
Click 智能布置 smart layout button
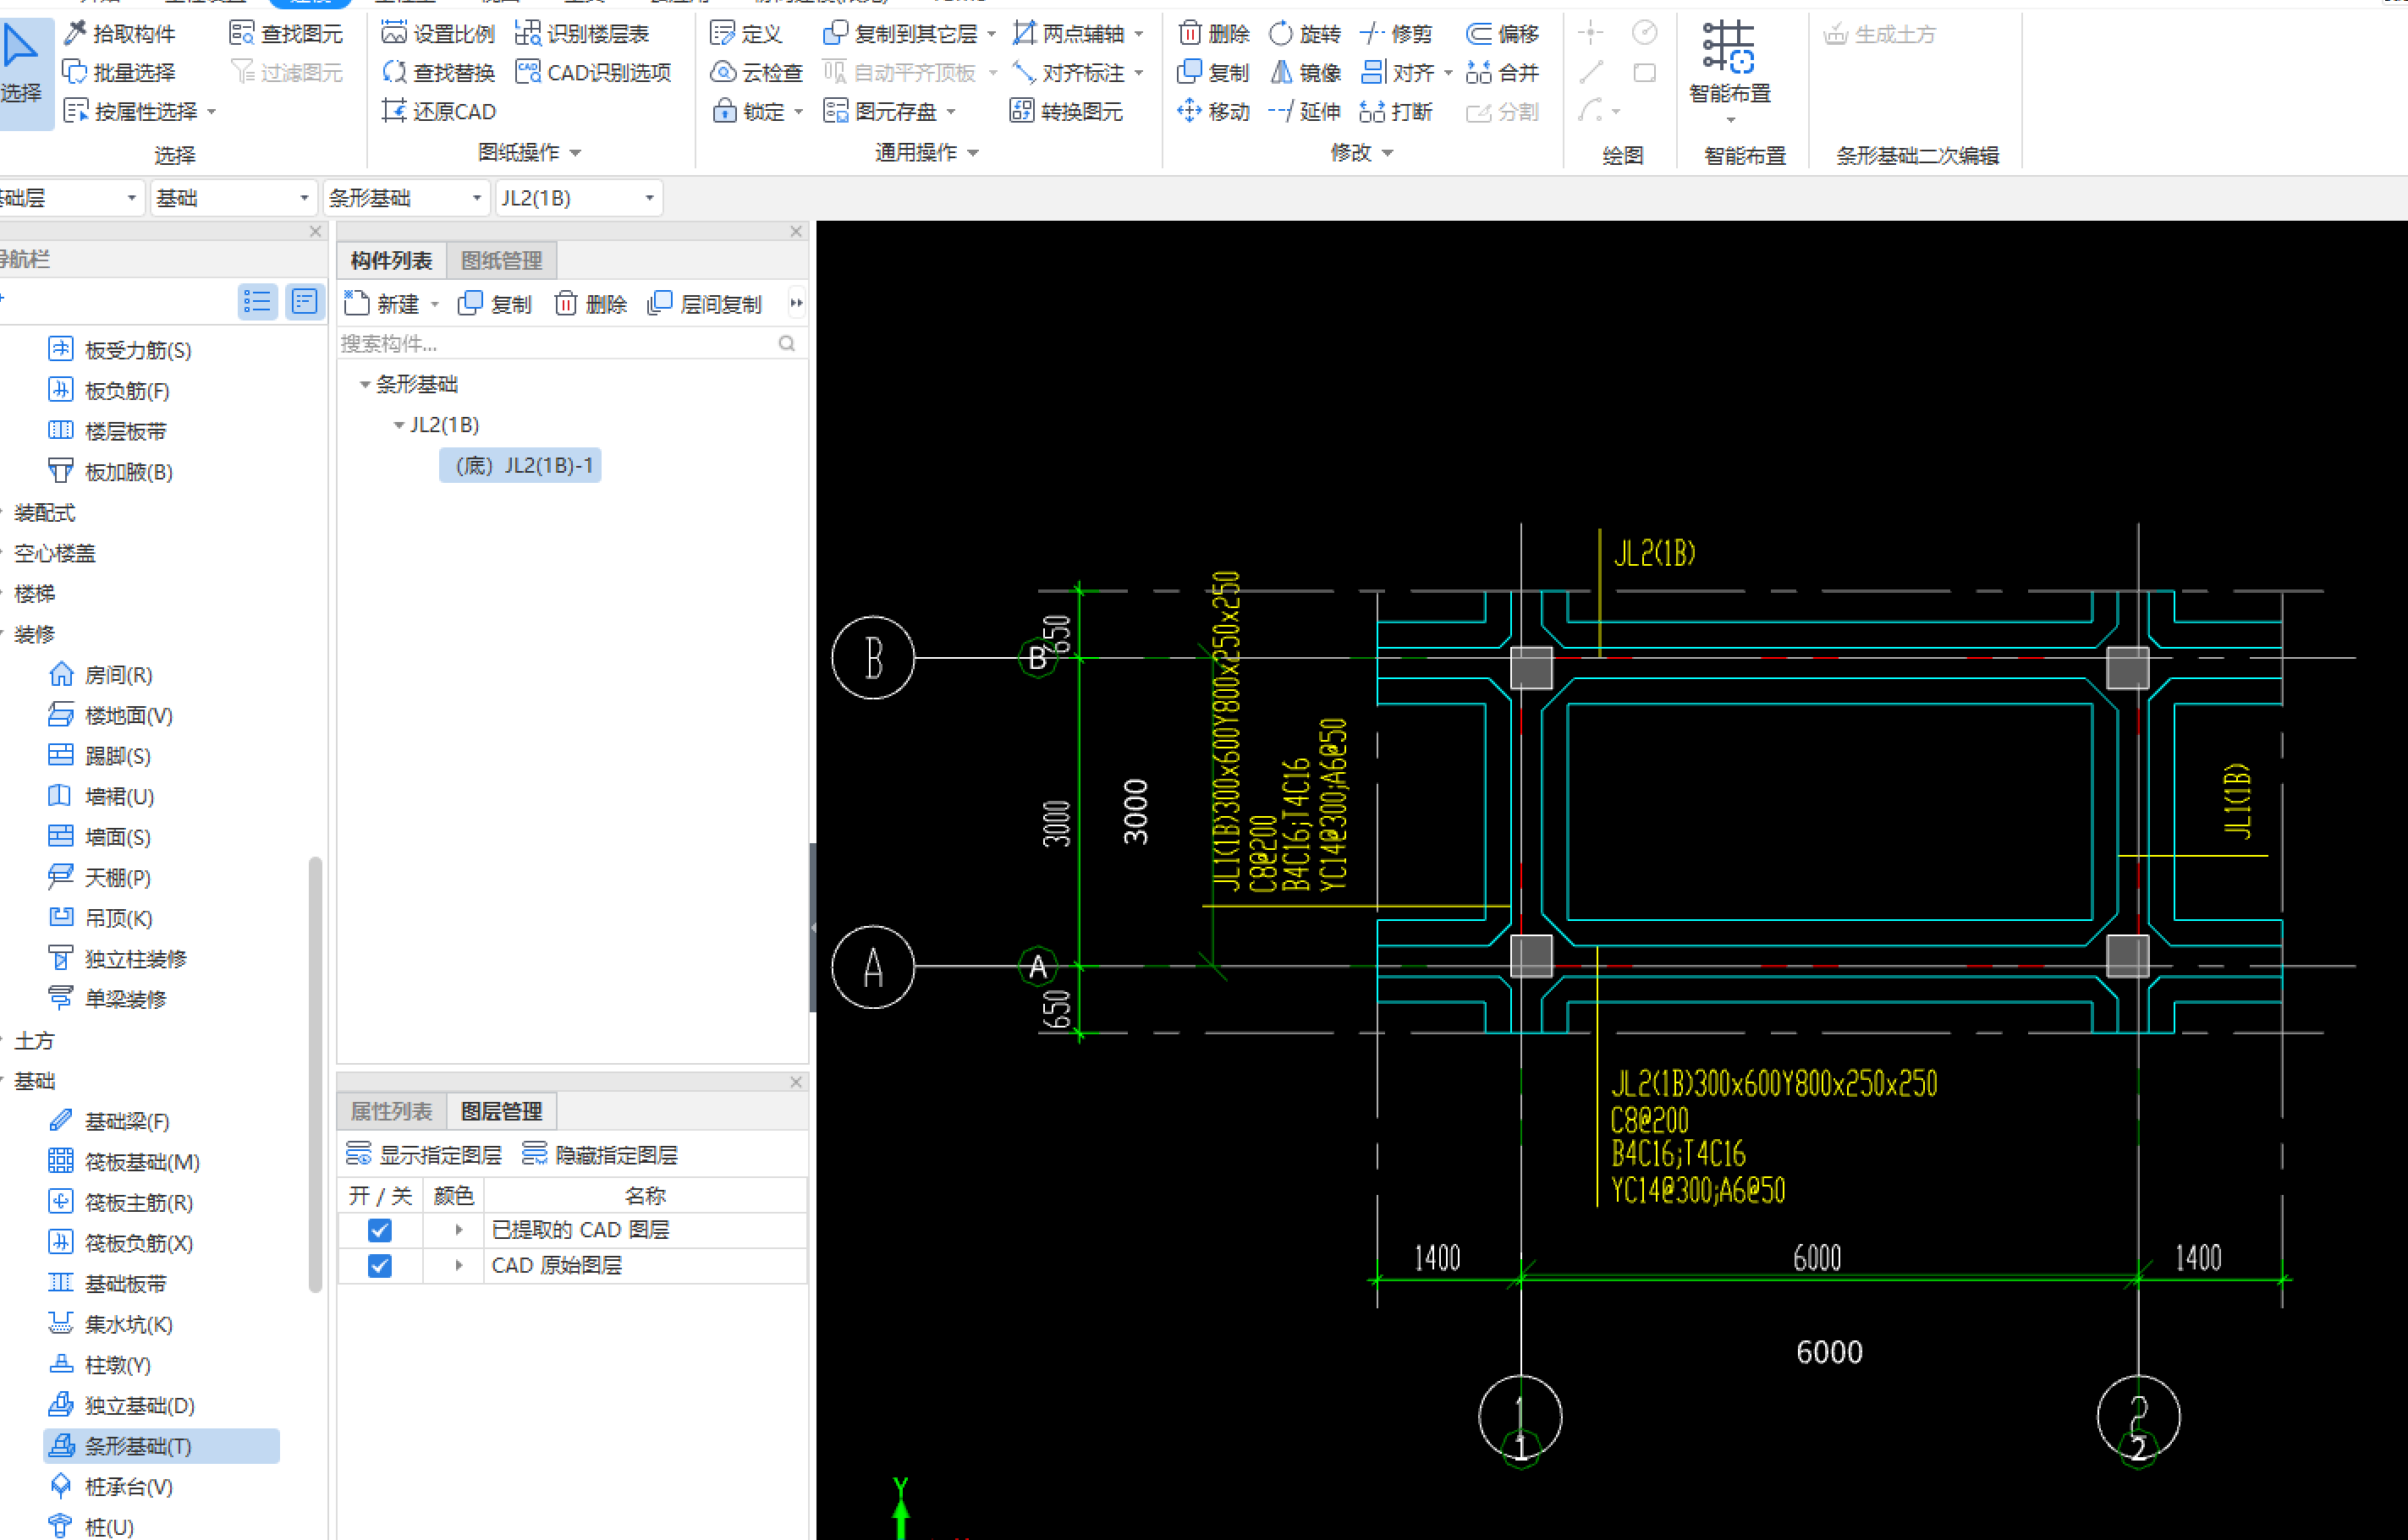pos(1729,70)
